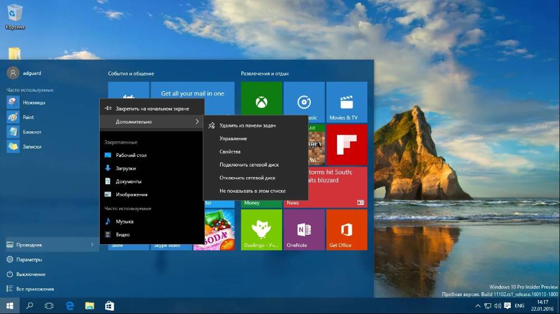560x314 pixels.
Task: Open Recycle Bin on desktop
Action: [15, 16]
